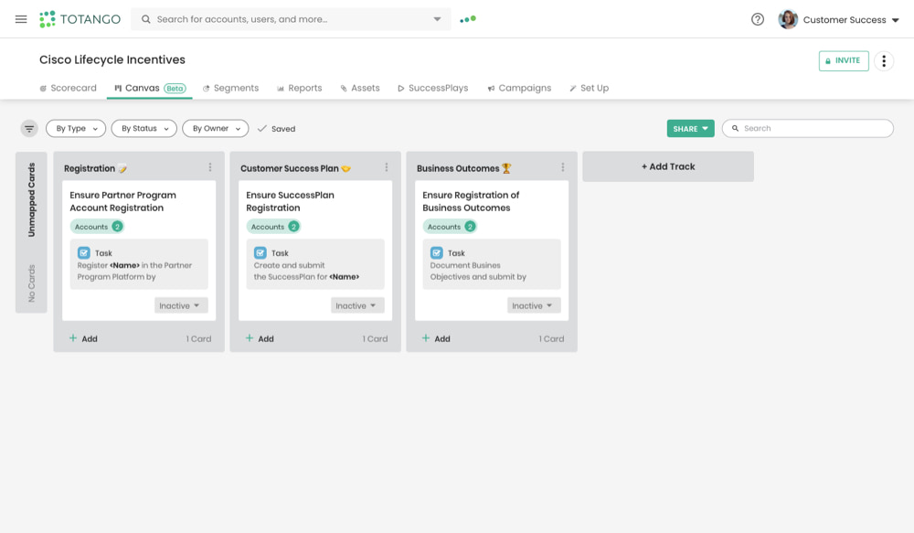Change Inactive status on SuccessPlan Registration card
The image size is (914, 533).
click(x=357, y=305)
